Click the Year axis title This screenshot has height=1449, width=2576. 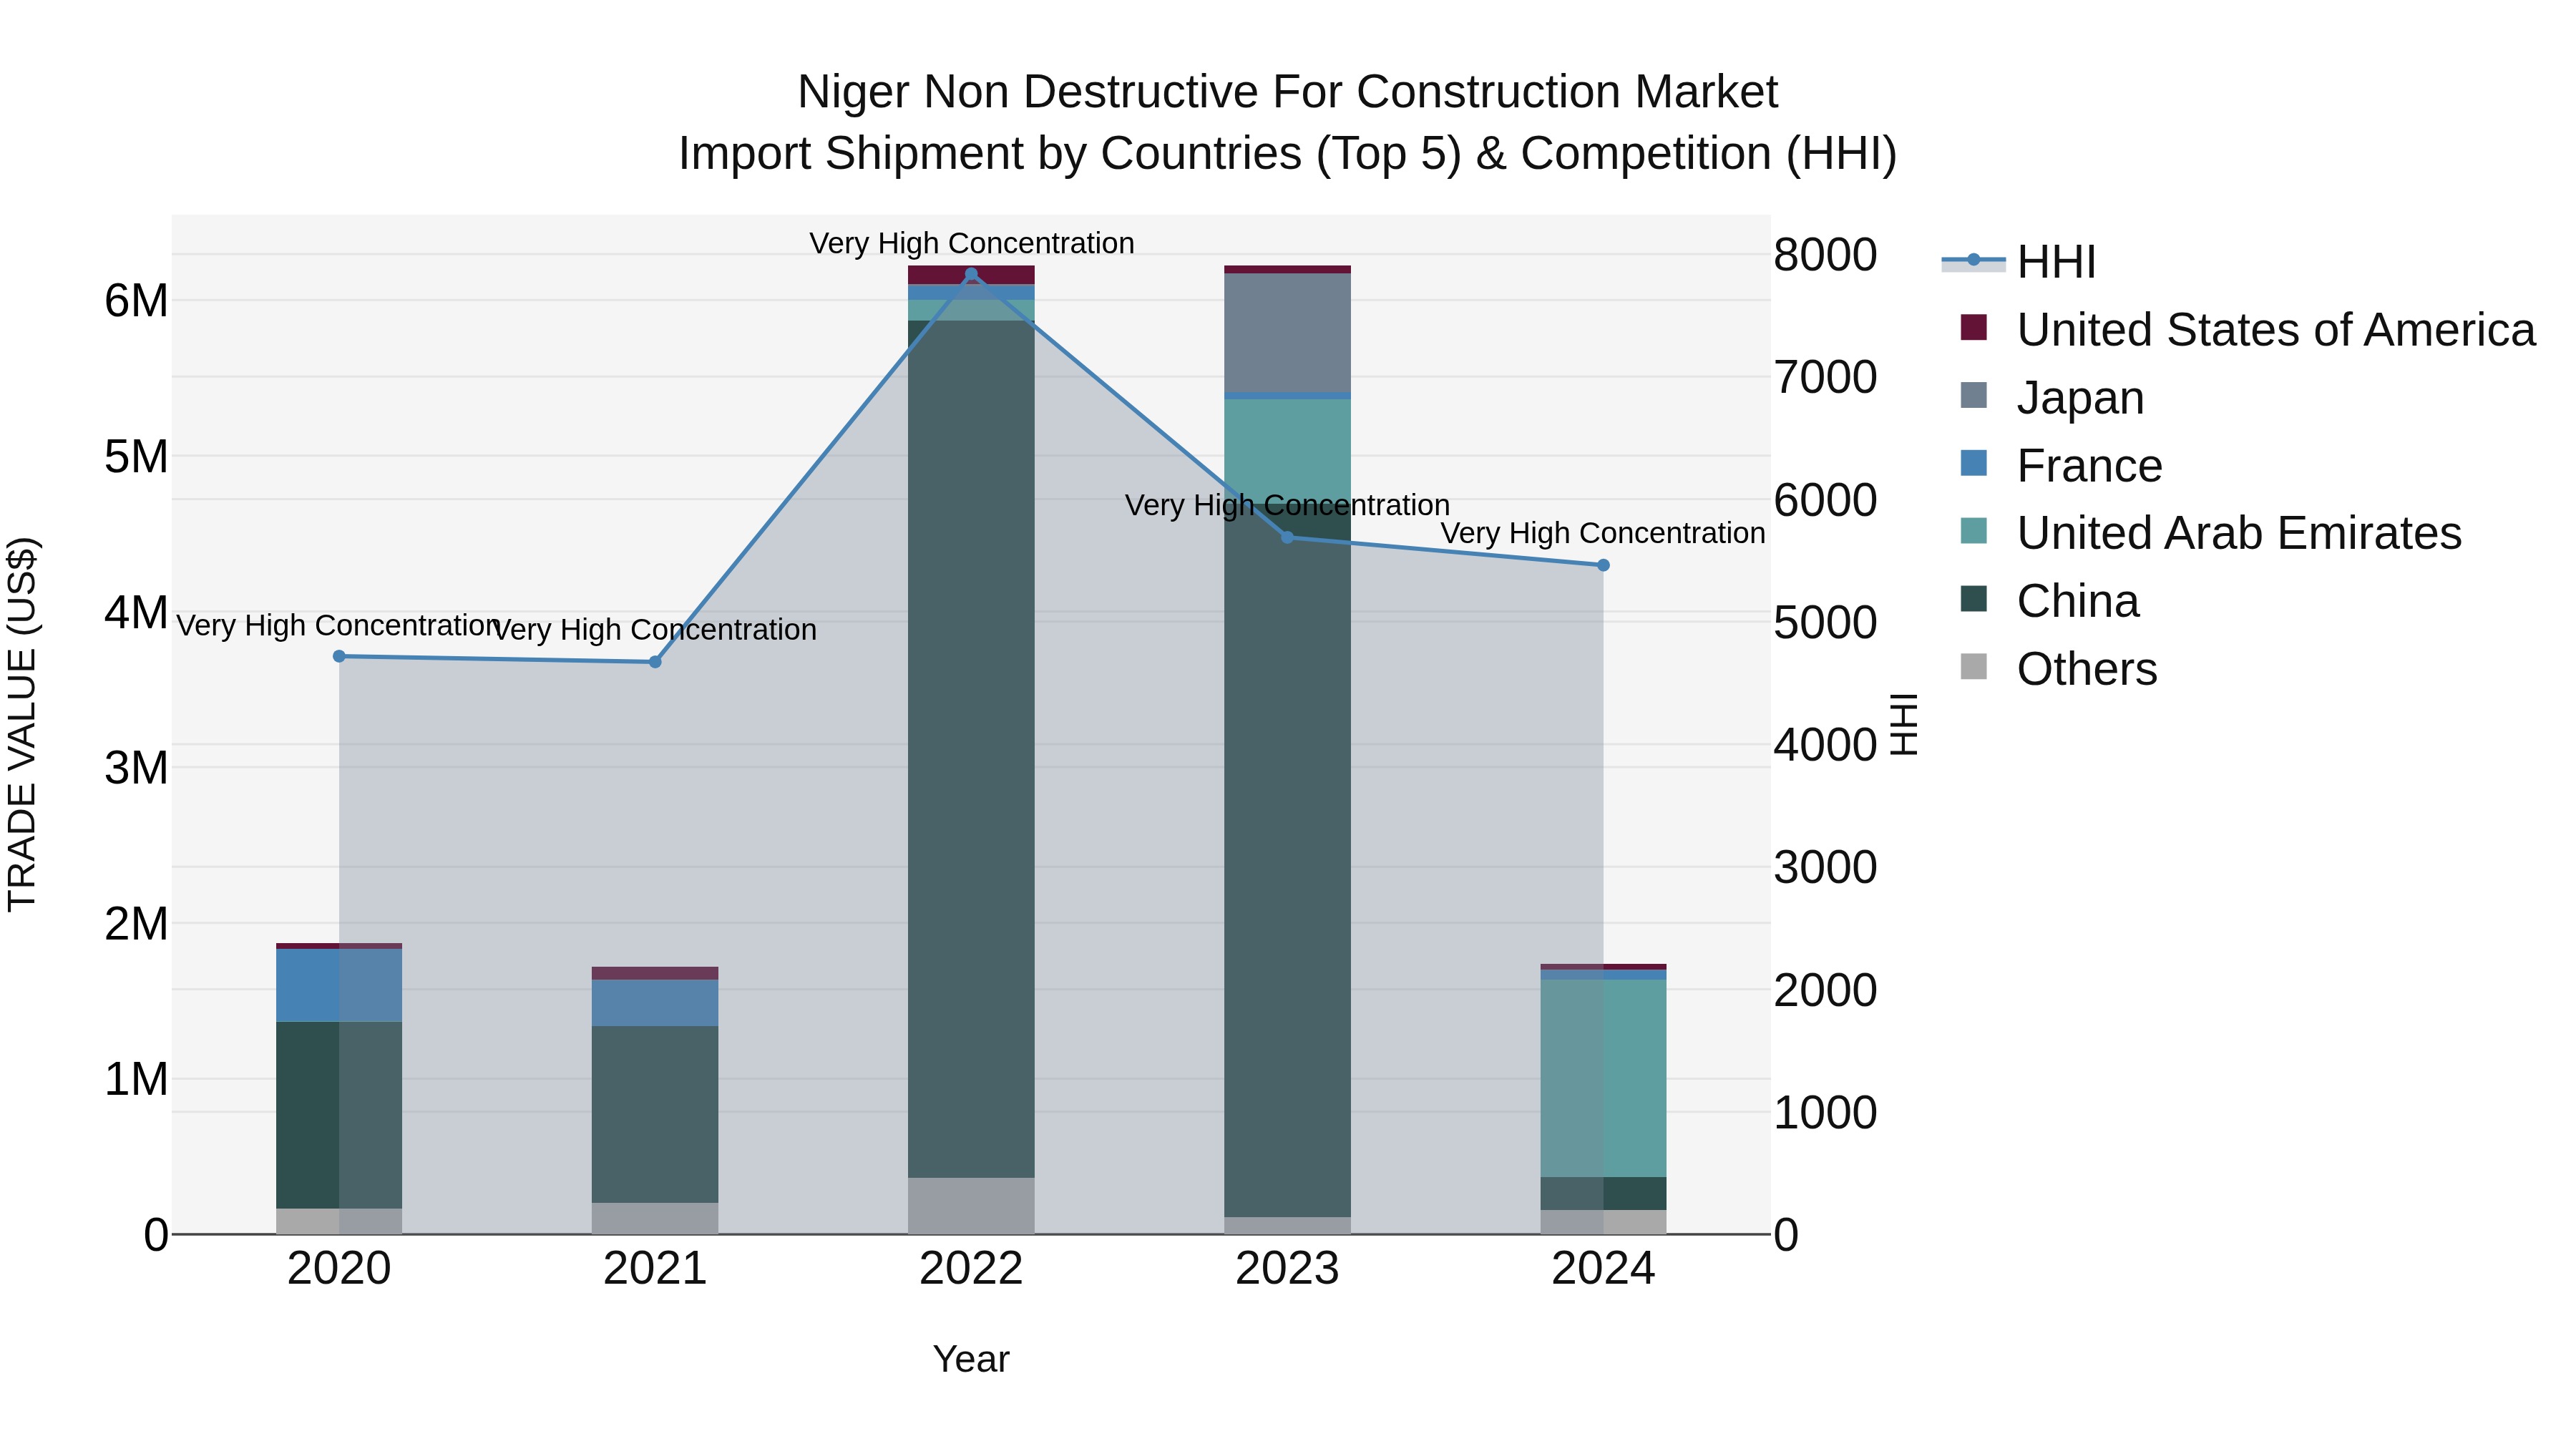tap(971, 1360)
